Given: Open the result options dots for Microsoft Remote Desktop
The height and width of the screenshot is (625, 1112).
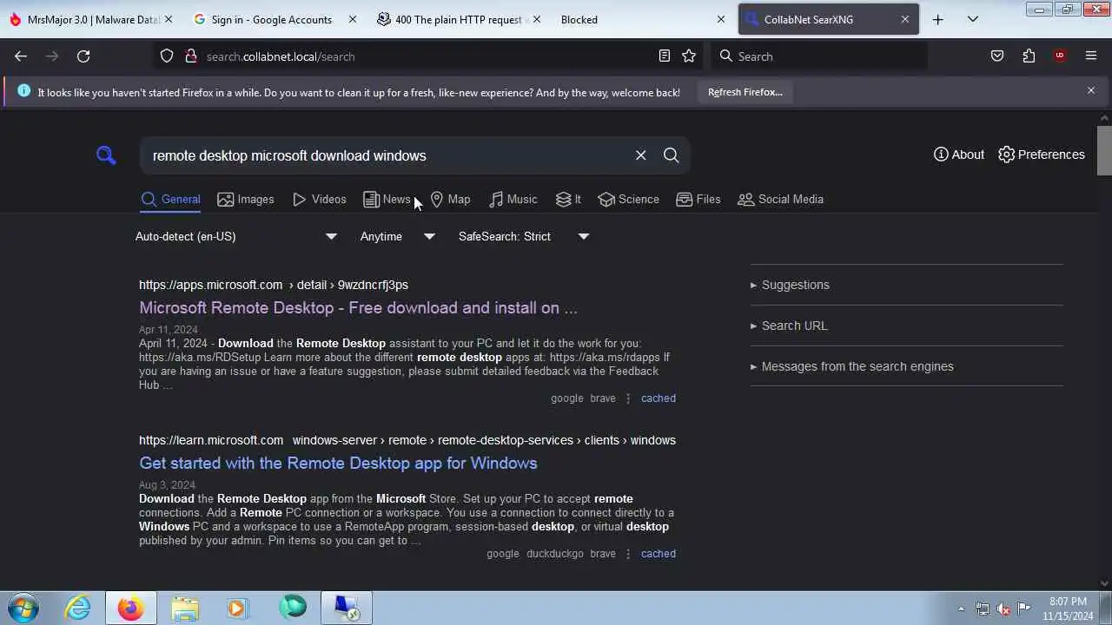Looking at the screenshot, I should coord(628,398).
